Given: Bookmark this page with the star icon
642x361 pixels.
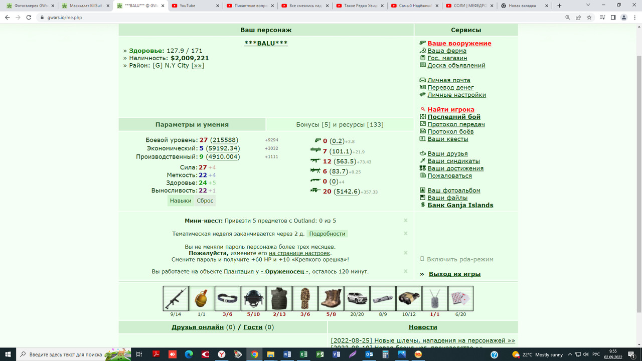Looking at the screenshot, I should tap(589, 17).
